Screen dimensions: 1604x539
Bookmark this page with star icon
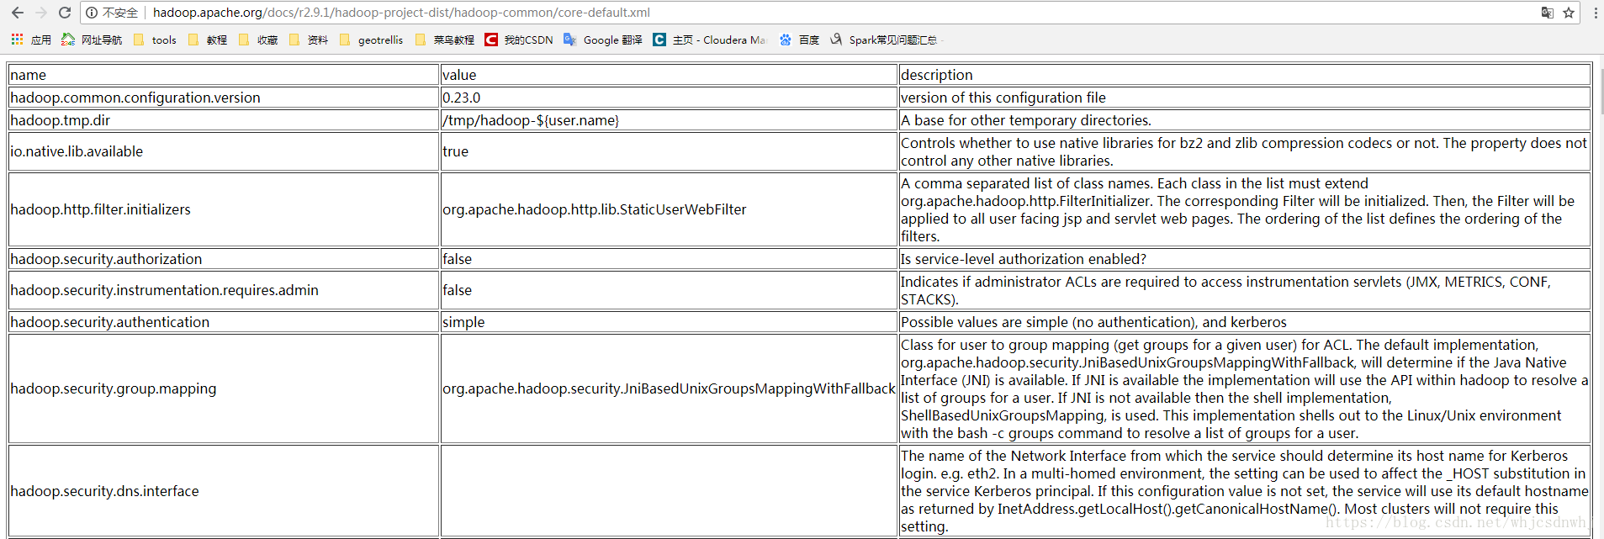tap(1569, 13)
